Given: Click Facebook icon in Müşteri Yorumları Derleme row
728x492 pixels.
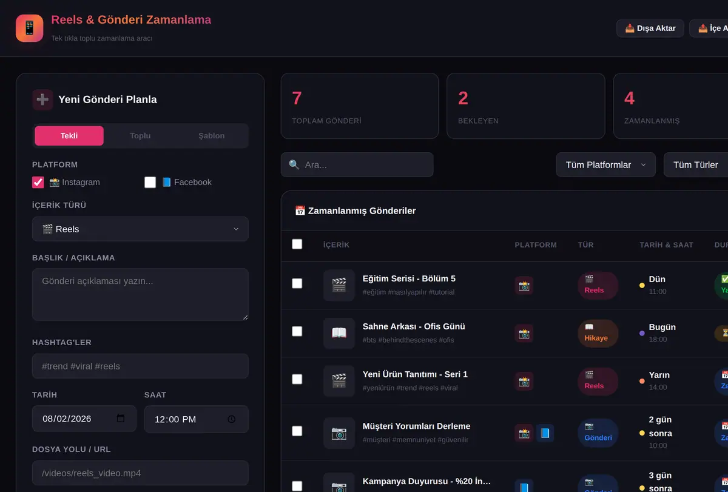Looking at the screenshot, I should tap(545, 433).
